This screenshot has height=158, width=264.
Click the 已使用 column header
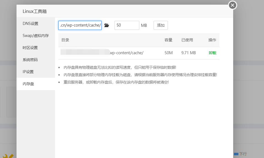(x=187, y=40)
